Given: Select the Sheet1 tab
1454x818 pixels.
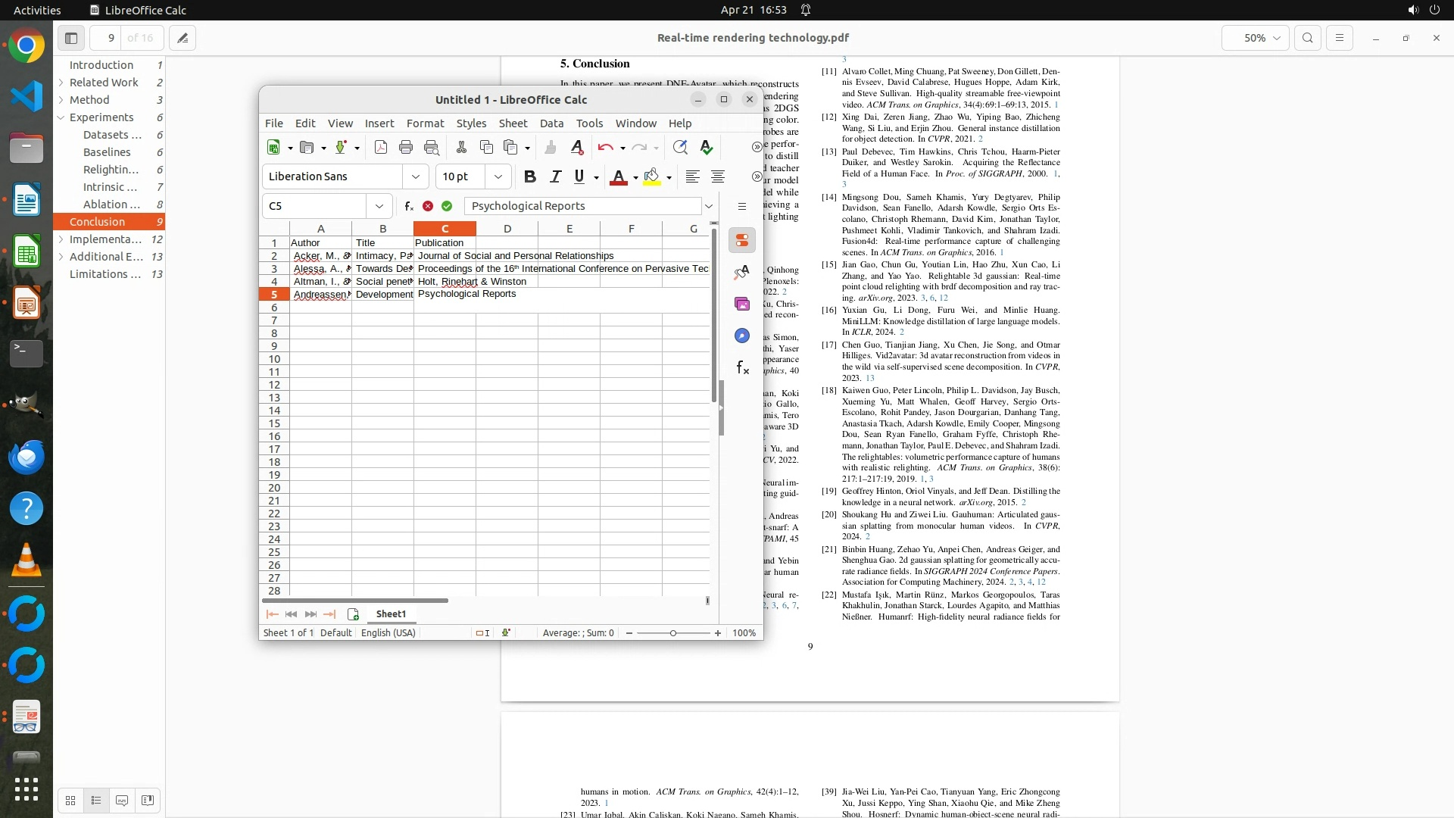Looking at the screenshot, I should pos(391,614).
